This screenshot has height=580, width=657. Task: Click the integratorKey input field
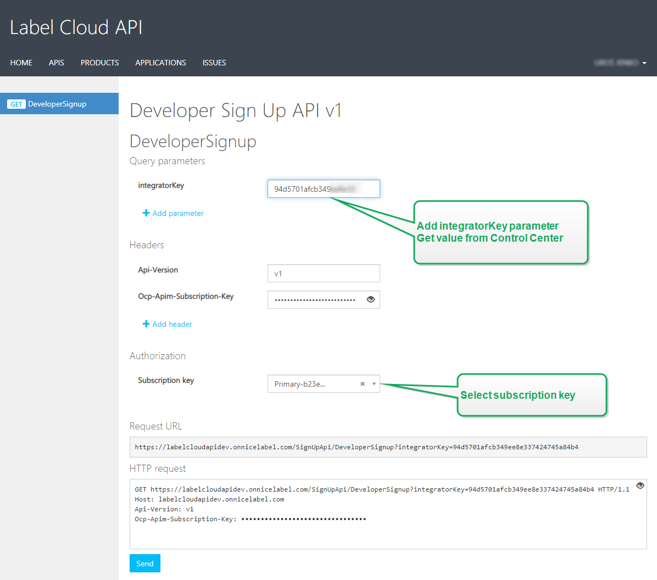point(323,188)
